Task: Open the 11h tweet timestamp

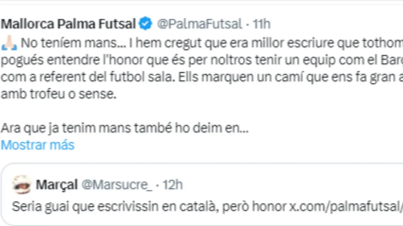Action: pyautogui.click(x=261, y=24)
